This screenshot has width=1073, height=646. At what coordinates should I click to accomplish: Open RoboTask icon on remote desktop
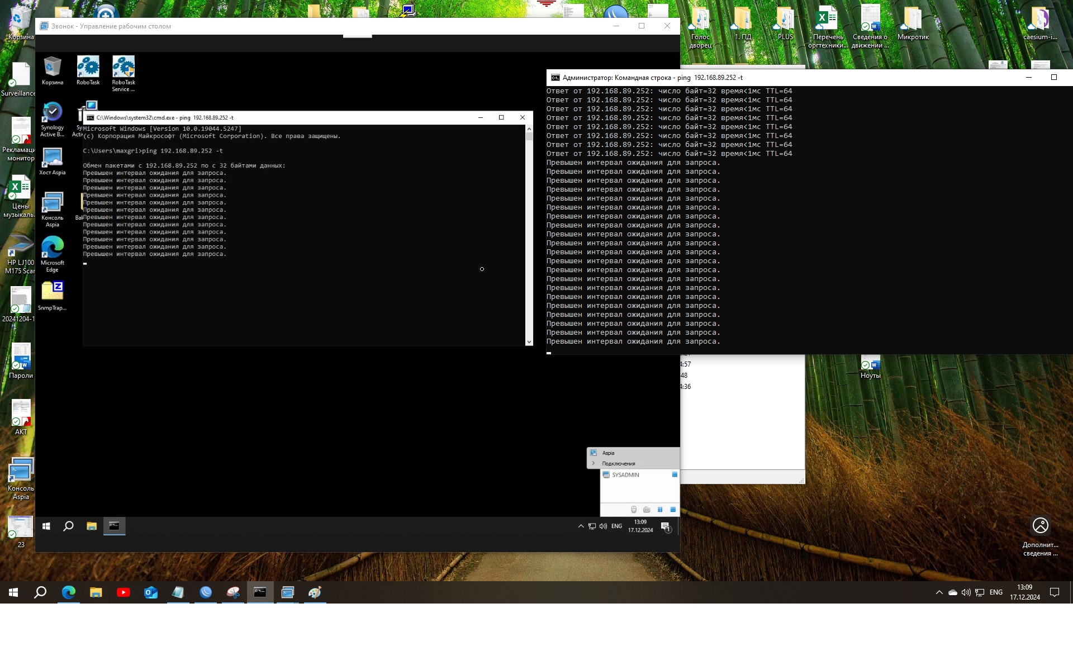88,71
